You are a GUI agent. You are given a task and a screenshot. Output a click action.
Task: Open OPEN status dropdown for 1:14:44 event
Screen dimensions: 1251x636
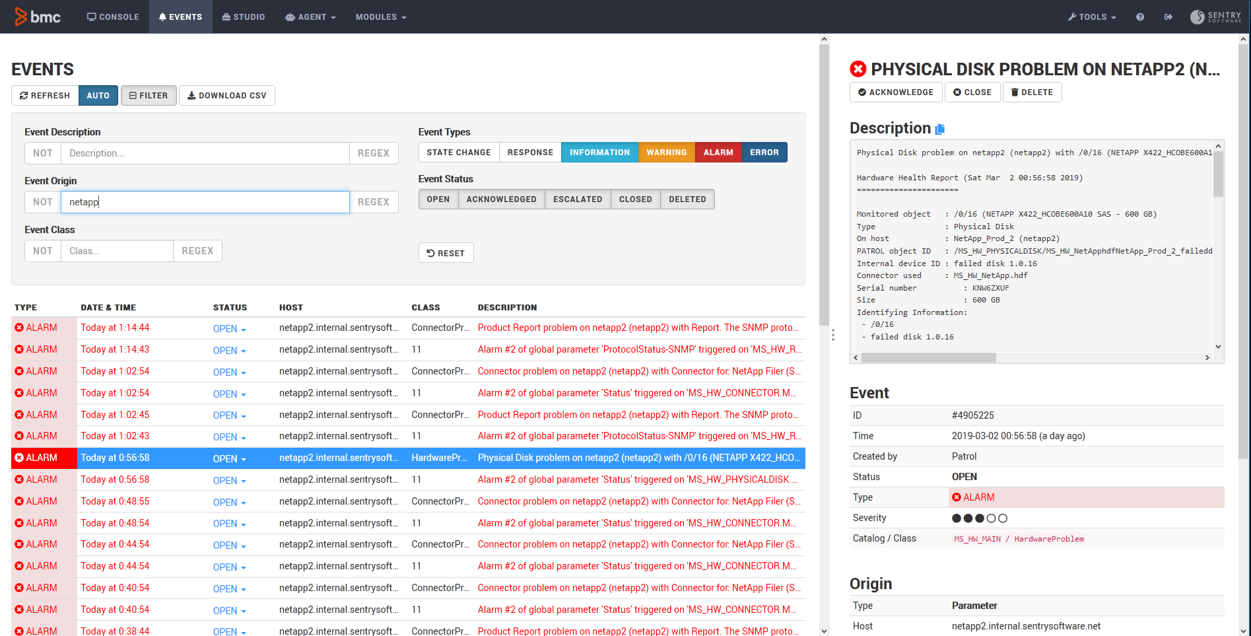point(229,329)
